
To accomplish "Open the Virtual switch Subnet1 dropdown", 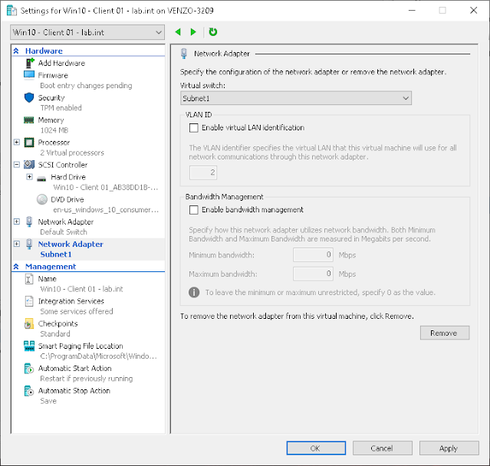I will (296, 98).
